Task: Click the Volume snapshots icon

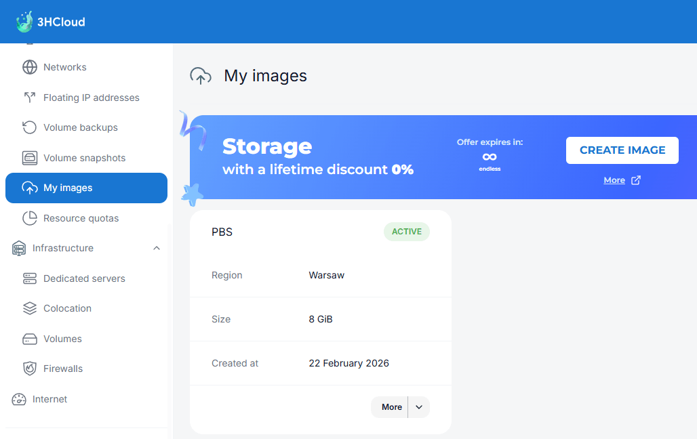Action: point(30,158)
